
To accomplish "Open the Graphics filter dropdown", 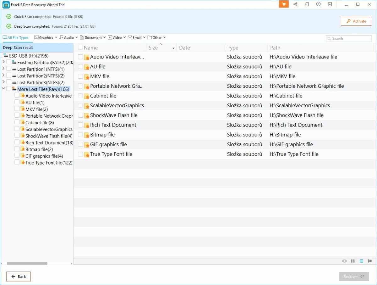I will click(56, 37).
